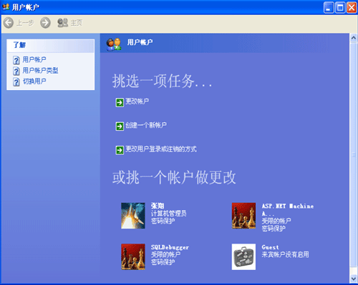This screenshot has height=285, width=358.
Task: Click the SQLDebugger account name
Action: [x=170, y=247]
